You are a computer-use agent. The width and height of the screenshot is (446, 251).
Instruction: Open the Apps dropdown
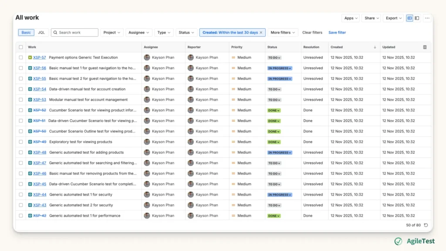tap(351, 18)
